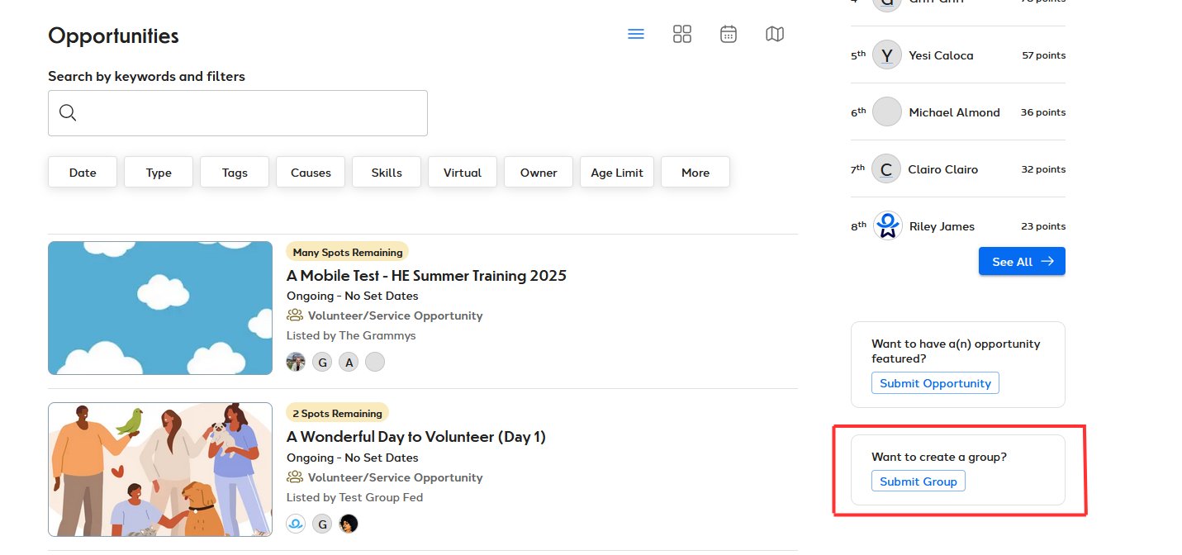Open the Virtual filter
This screenshot has width=1182, height=555.
[x=463, y=172]
